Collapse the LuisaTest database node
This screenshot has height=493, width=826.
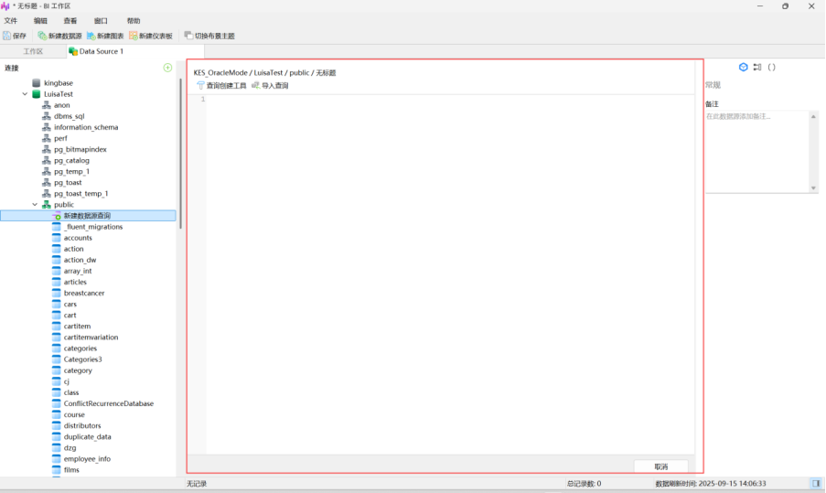coord(25,94)
